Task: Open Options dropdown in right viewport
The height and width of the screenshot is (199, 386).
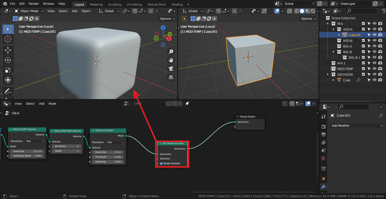Action: coord(308,19)
